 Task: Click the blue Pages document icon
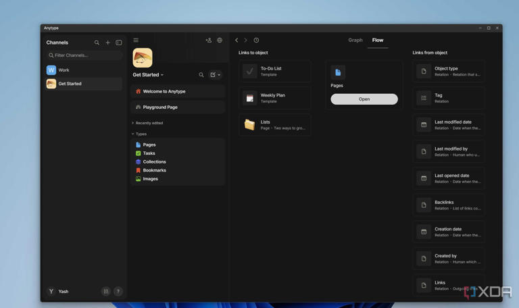click(x=338, y=72)
